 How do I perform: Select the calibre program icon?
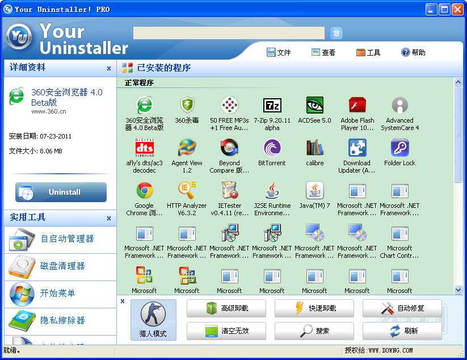click(314, 148)
